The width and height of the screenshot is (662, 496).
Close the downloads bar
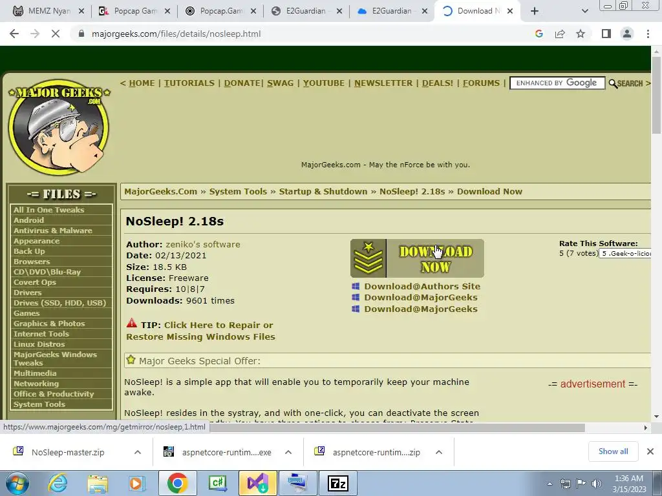click(x=650, y=451)
